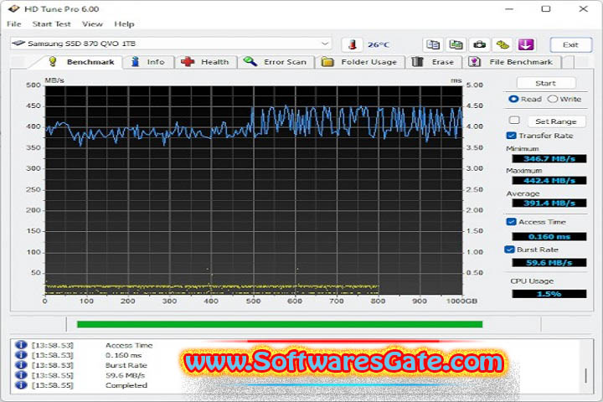Open the Start Test menu

52,23
